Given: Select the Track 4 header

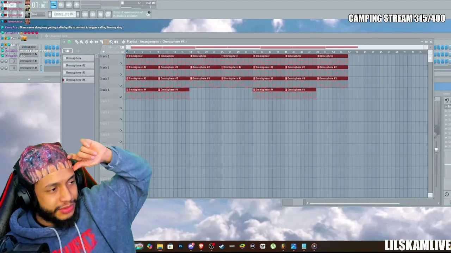Looking at the screenshot, I should (x=111, y=93).
